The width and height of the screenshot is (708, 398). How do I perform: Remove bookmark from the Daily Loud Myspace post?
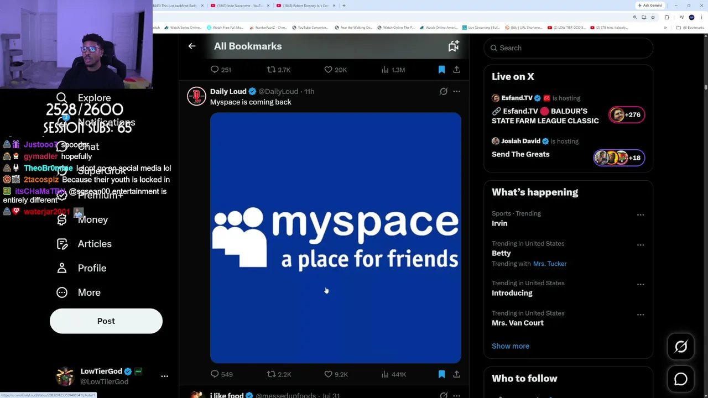[441, 374]
